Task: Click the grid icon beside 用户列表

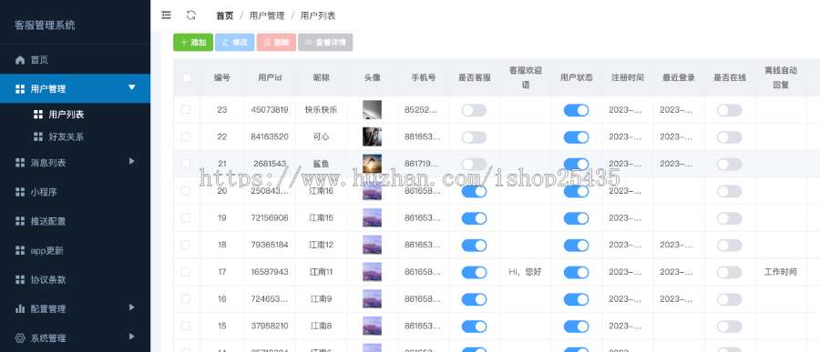Action: [37, 114]
